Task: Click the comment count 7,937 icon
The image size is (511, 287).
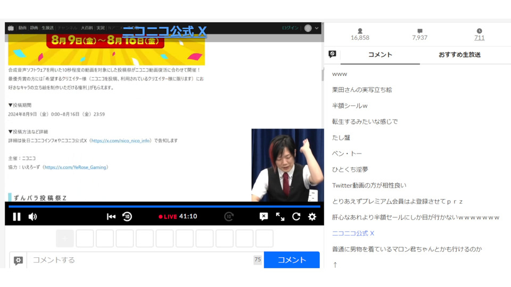Action: click(x=420, y=31)
